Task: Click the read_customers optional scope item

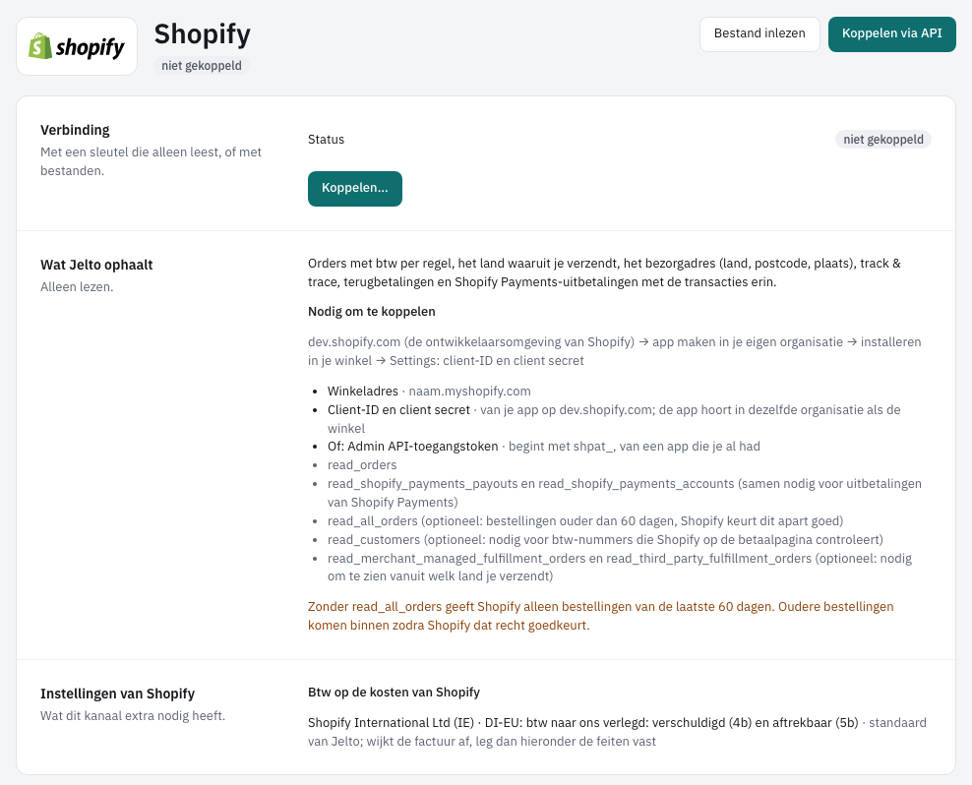Action: [x=605, y=539]
